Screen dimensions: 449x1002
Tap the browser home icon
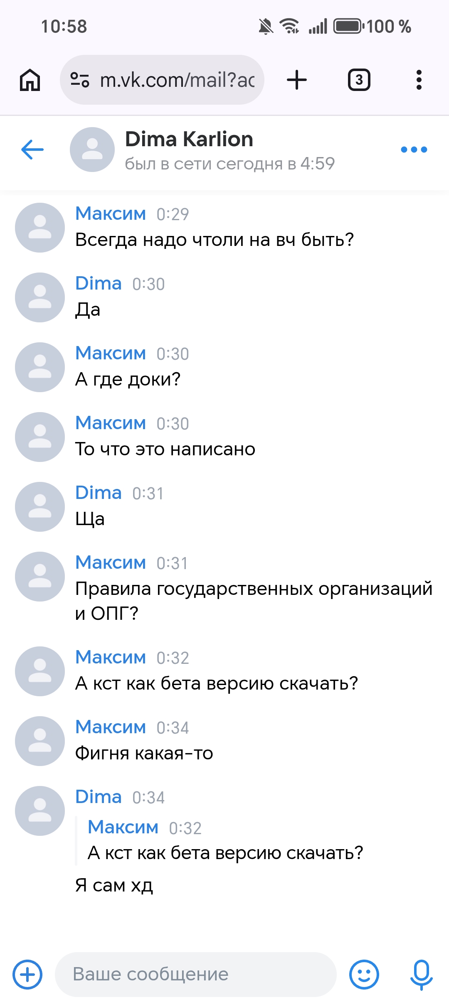(30, 80)
